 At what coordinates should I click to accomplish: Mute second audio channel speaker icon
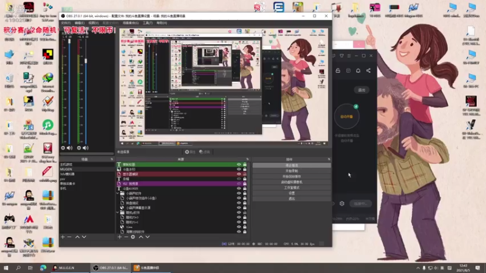86,148
